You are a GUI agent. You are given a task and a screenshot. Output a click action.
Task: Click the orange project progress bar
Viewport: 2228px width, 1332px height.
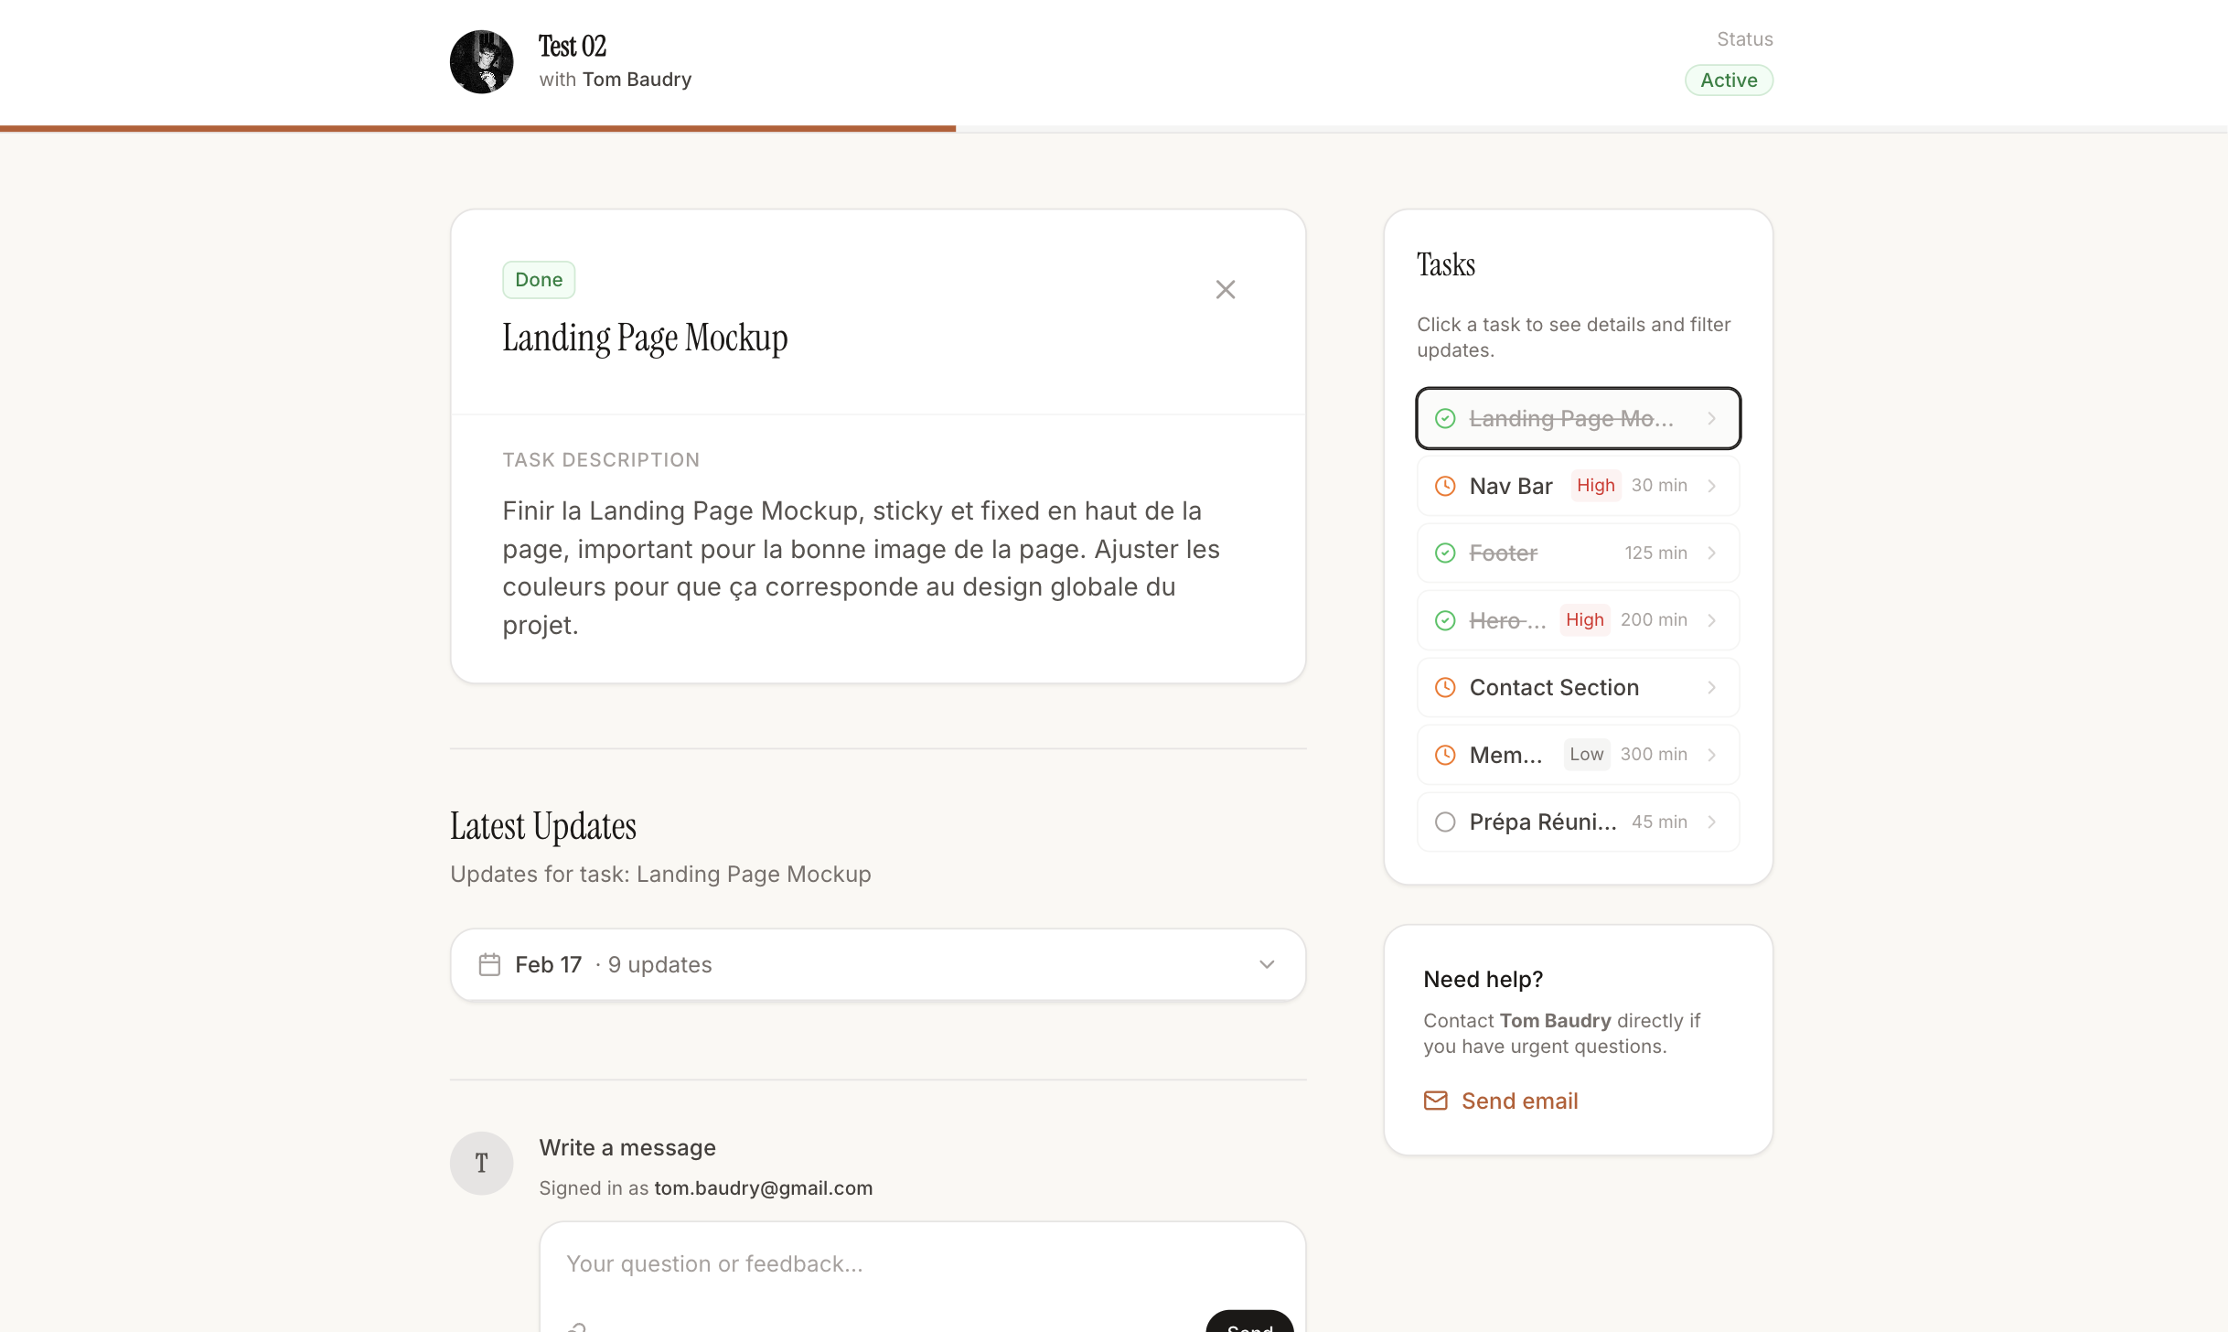477,129
